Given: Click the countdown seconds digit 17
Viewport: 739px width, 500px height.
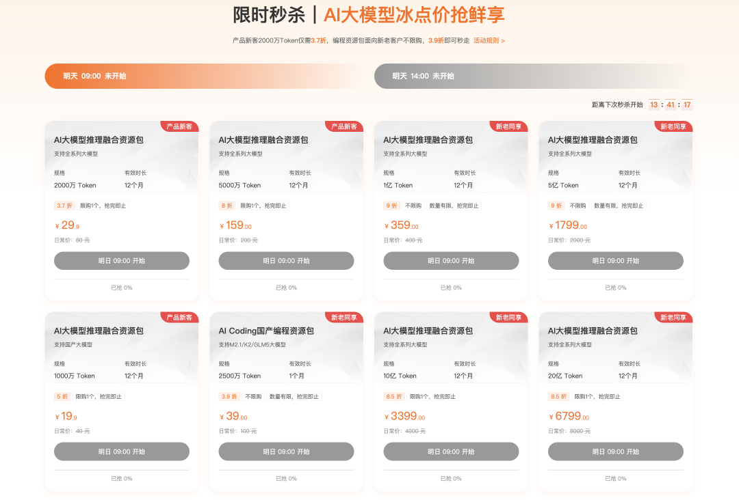Looking at the screenshot, I should pyautogui.click(x=687, y=105).
